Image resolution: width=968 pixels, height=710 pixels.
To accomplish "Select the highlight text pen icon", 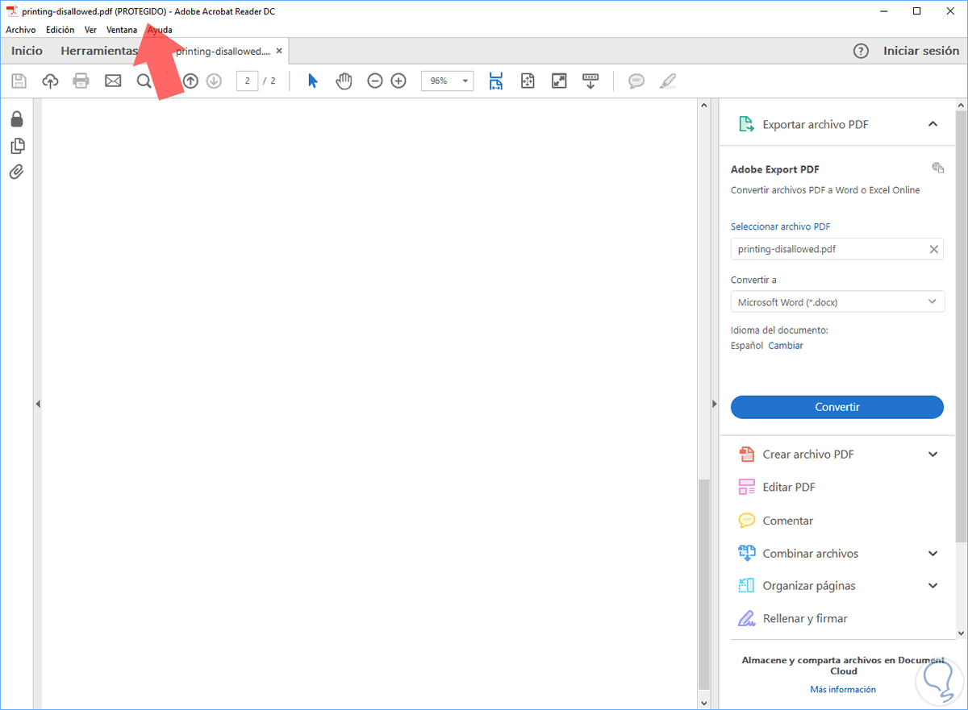I will pyautogui.click(x=668, y=81).
